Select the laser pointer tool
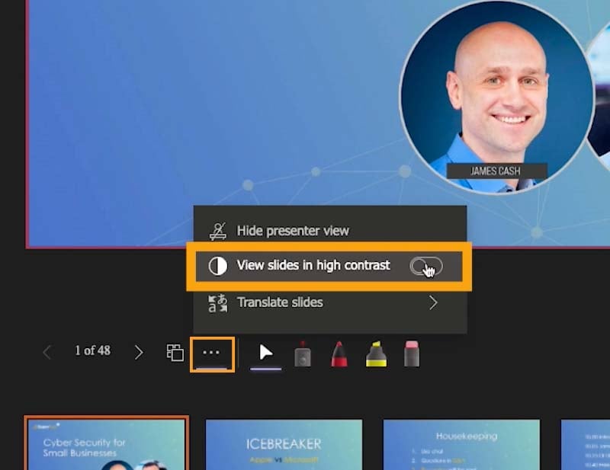 (302, 353)
